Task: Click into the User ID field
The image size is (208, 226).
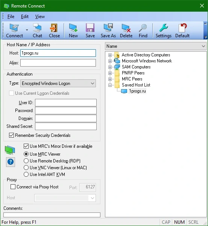Action: (66, 103)
